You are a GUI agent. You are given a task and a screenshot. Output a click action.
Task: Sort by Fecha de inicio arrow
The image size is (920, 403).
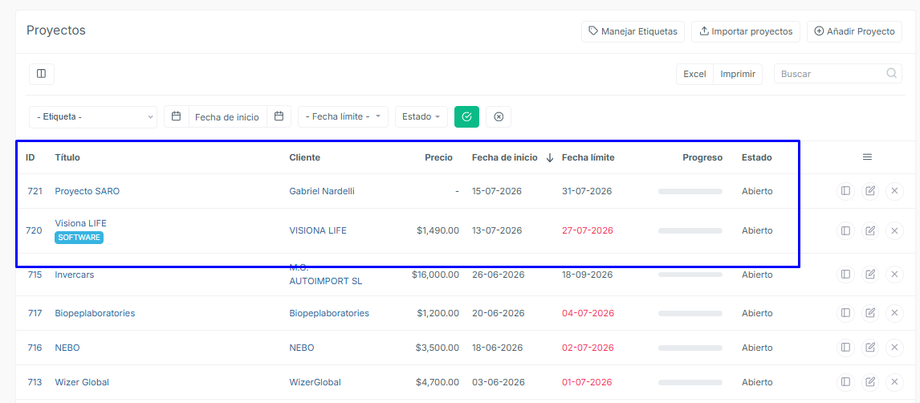coord(550,157)
